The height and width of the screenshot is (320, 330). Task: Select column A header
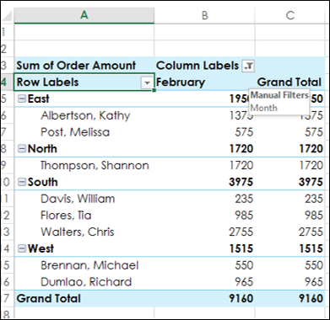(x=84, y=15)
